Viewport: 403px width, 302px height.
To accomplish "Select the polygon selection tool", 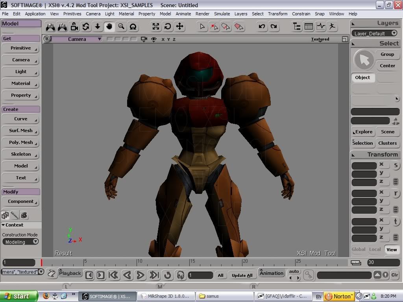I will point(238,26).
